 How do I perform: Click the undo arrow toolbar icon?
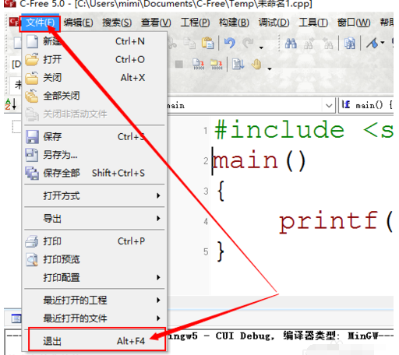230,43
